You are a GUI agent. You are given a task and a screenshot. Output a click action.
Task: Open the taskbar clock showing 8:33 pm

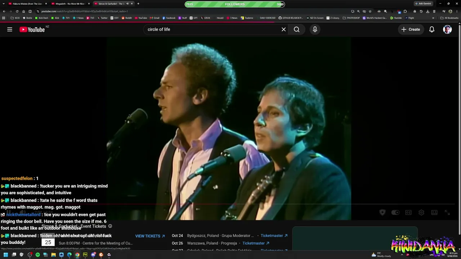click(453, 255)
